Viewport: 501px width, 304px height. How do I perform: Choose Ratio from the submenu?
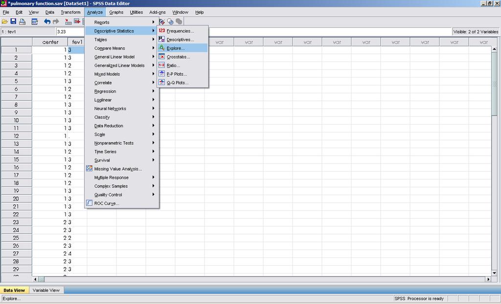[x=182, y=66]
